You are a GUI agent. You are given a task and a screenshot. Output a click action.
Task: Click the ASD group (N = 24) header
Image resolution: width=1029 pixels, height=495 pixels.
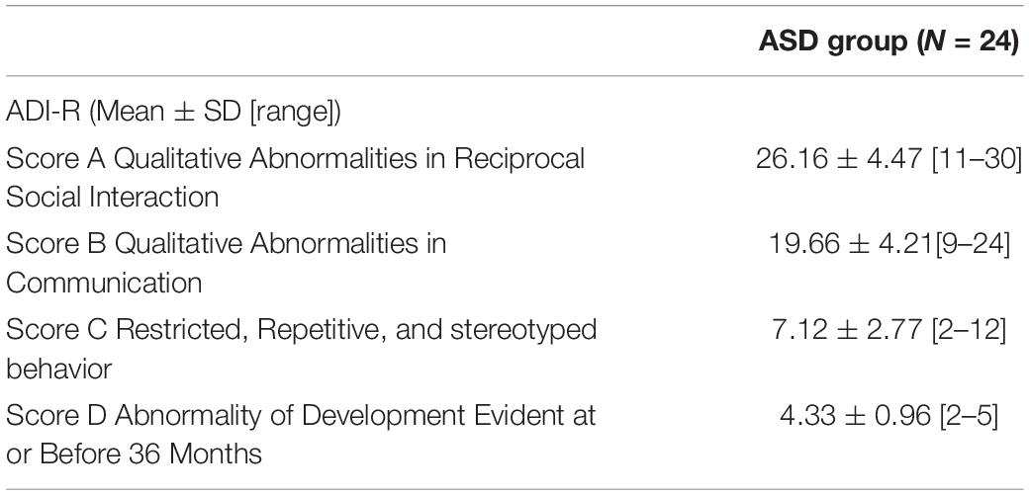(x=889, y=41)
